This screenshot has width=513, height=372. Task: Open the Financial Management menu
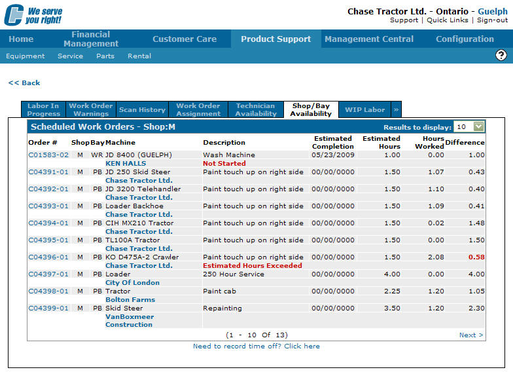click(91, 39)
